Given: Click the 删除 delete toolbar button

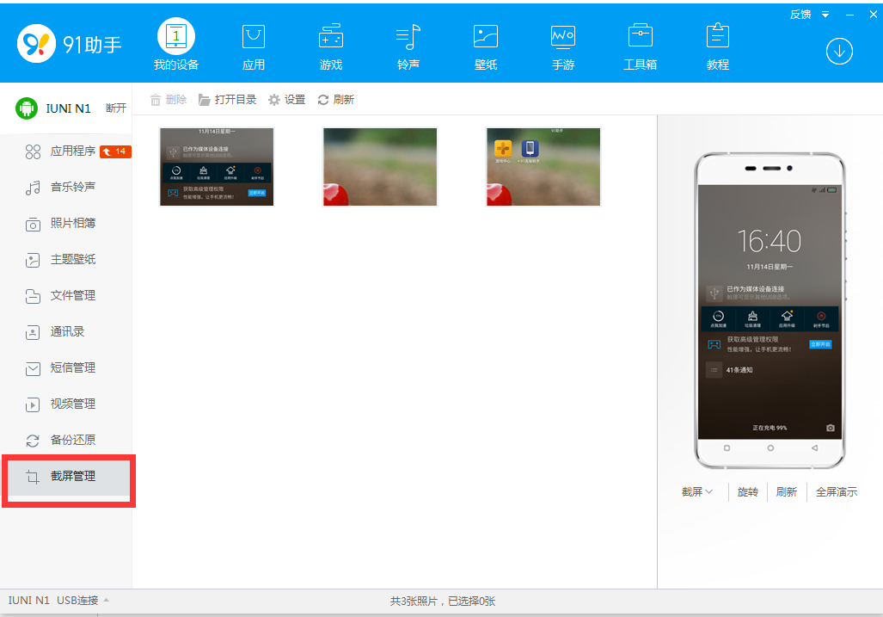Looking at the screenshot, I should click(168, 100).
